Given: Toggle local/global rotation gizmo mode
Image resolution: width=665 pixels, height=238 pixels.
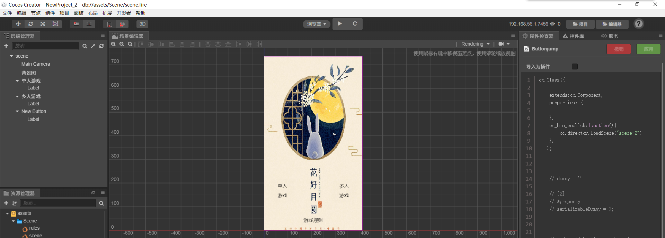Looking at the screenshot, I should [x=89, y=24].
